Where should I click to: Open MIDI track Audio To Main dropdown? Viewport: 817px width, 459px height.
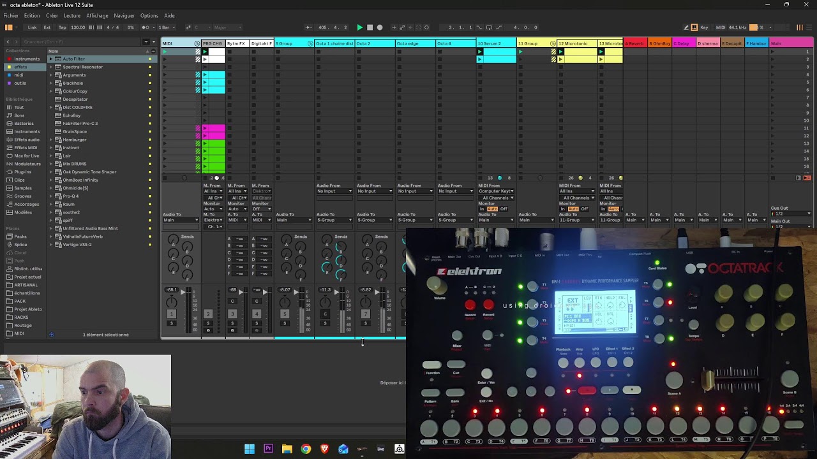pyautogui.click(x=181, y=220)
